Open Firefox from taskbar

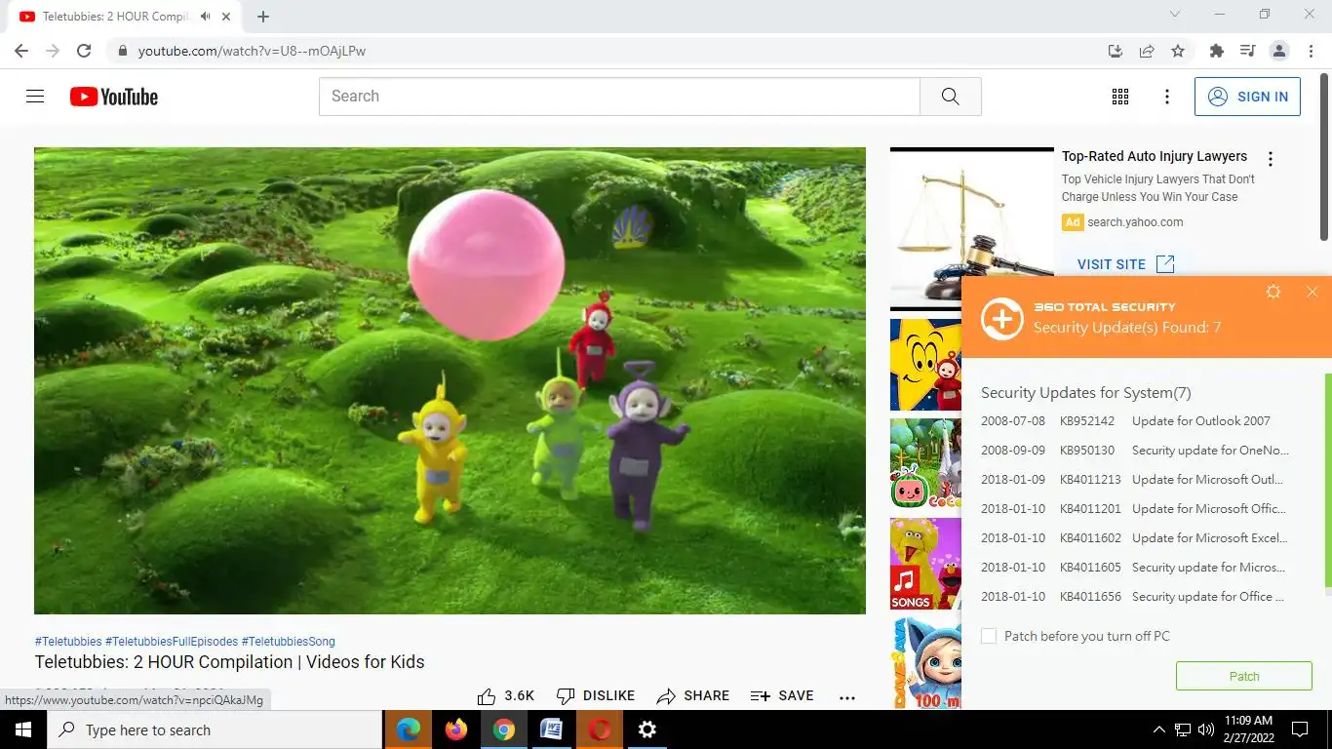tap(455, 729)
